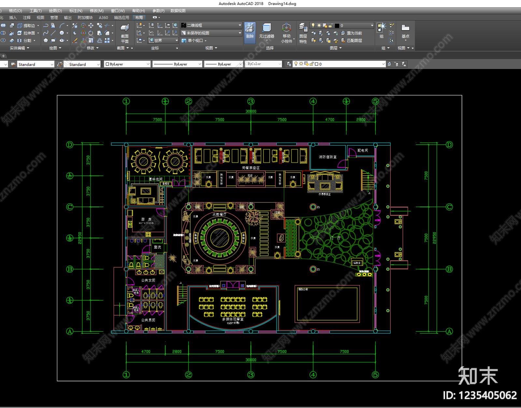Screen dimensions: 521x408
Task: Toggle the lightbulb in lower layer toolbar dropdown
Action: tap(296, 64)
